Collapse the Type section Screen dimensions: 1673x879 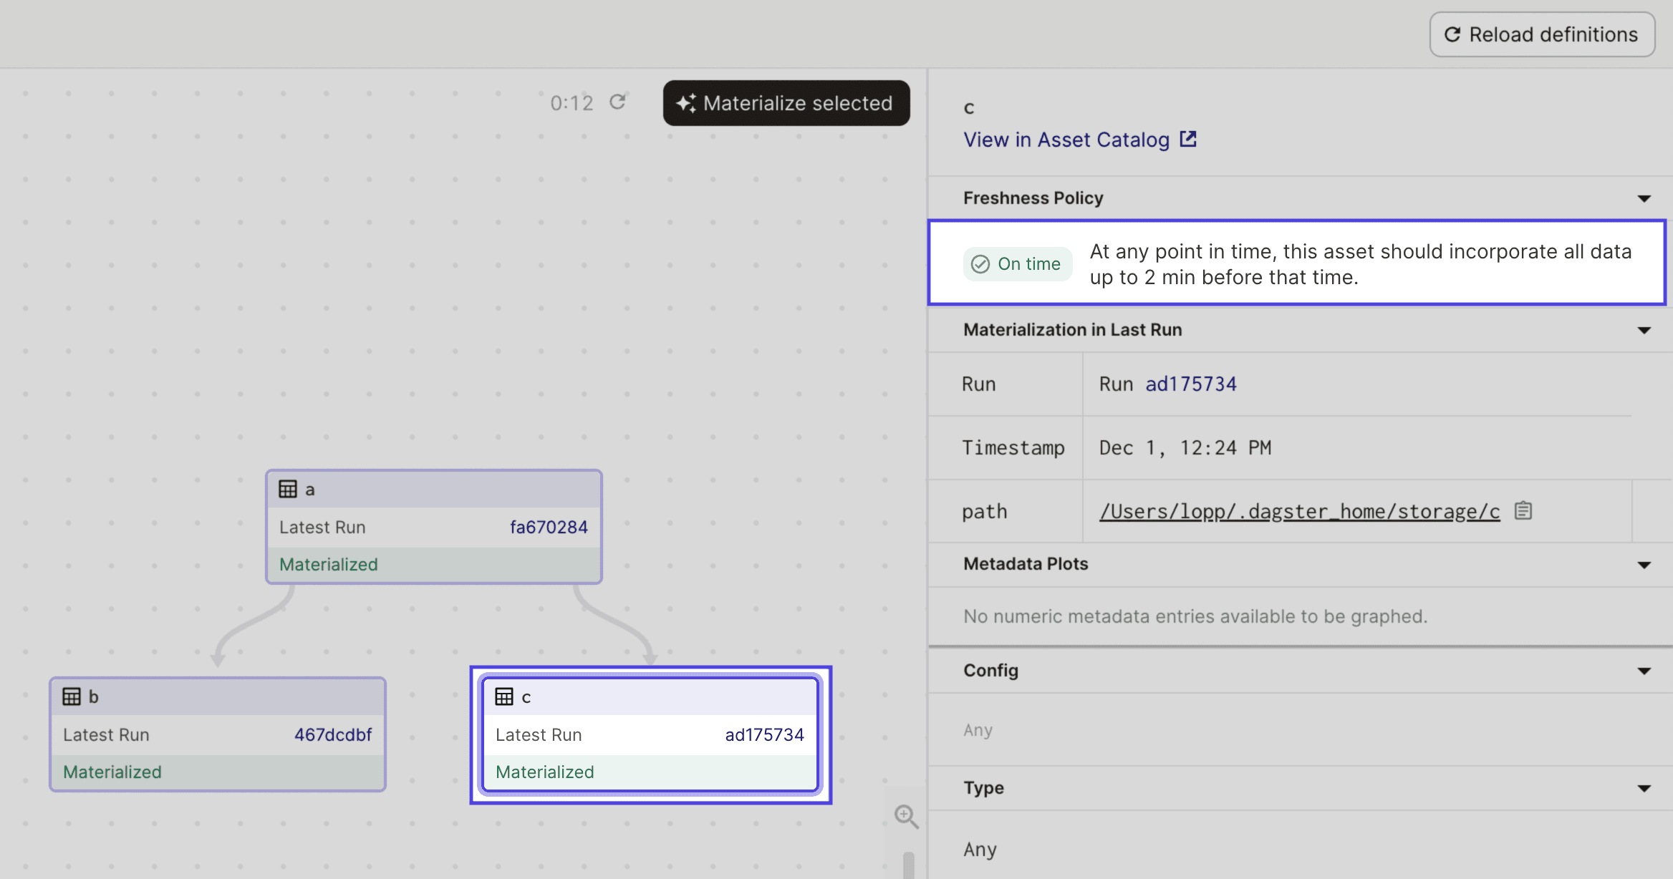point(1644,788)
